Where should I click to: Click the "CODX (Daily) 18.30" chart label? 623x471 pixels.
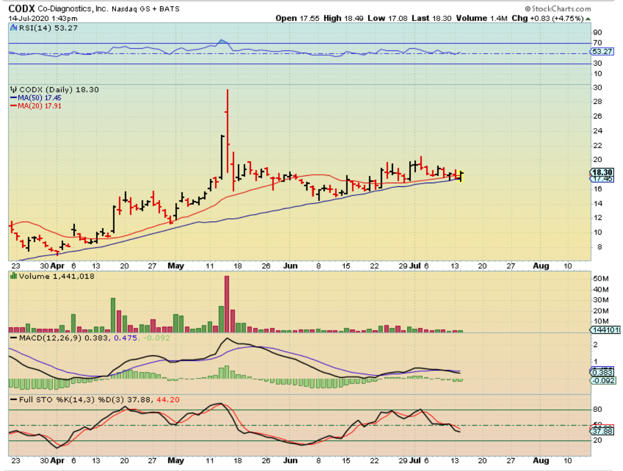(59, 90)
